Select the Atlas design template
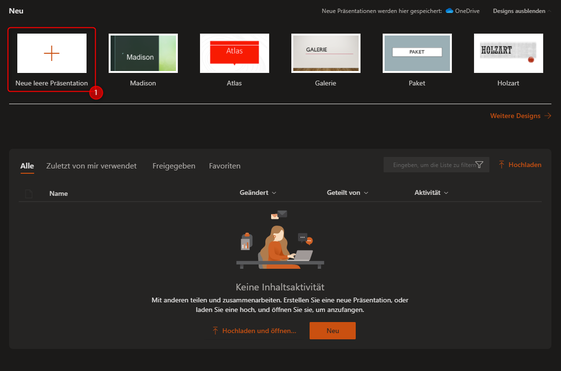Screen dimensions: 561x371 coord(235,53)
